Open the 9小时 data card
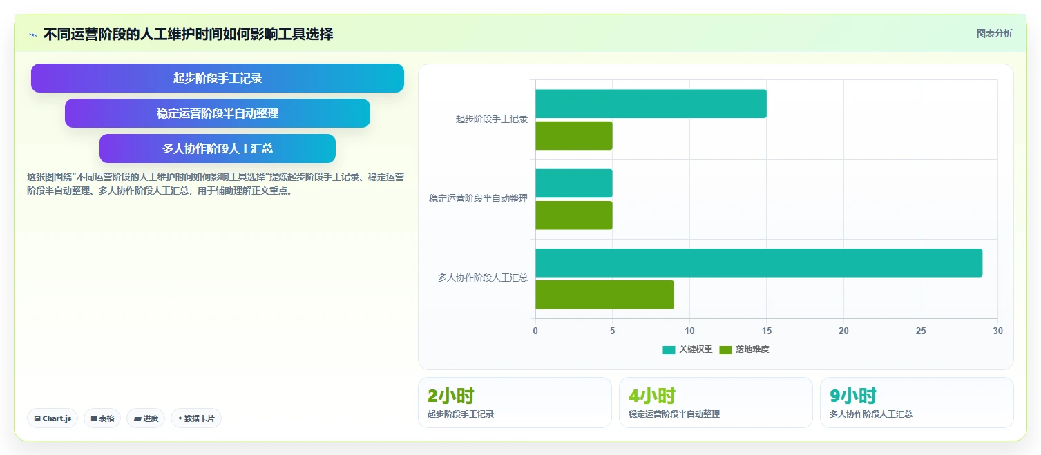Image resolution: width=1041 pixels, height=455 pixels. pos(917,403)
